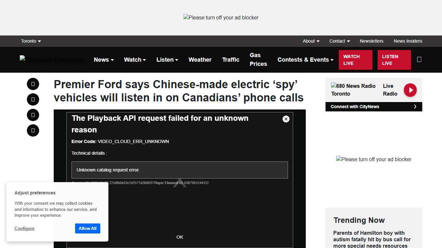Click Configure in the cookie preferences popup

(24, 228)
